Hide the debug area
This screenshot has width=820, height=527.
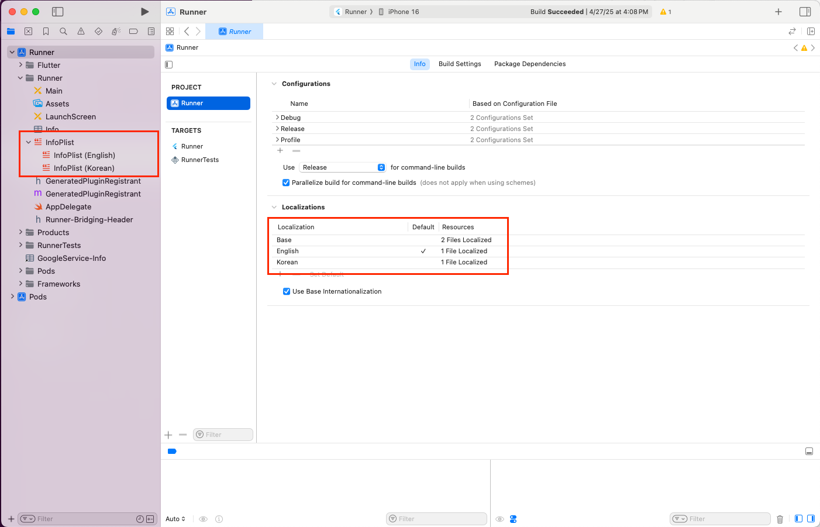[809, 452]
